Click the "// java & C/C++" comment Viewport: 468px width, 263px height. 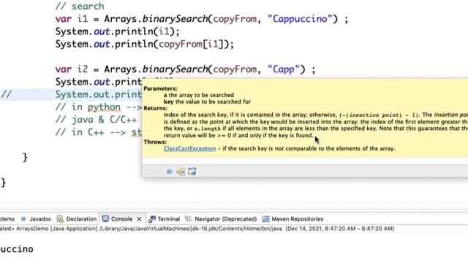click(96, 120)
